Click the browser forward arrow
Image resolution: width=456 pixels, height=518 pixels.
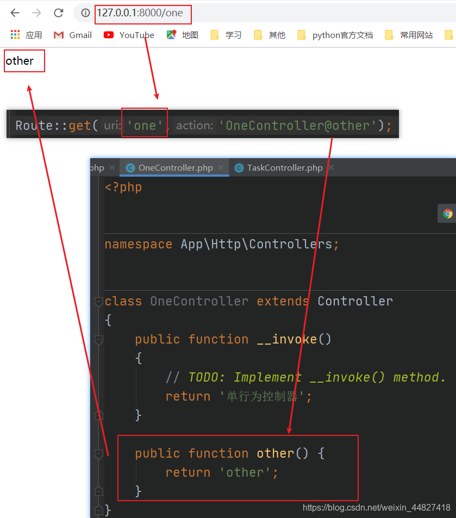[36, 13]
